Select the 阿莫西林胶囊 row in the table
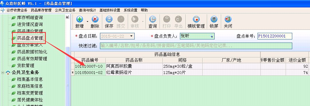 click(x=190, y=66)
